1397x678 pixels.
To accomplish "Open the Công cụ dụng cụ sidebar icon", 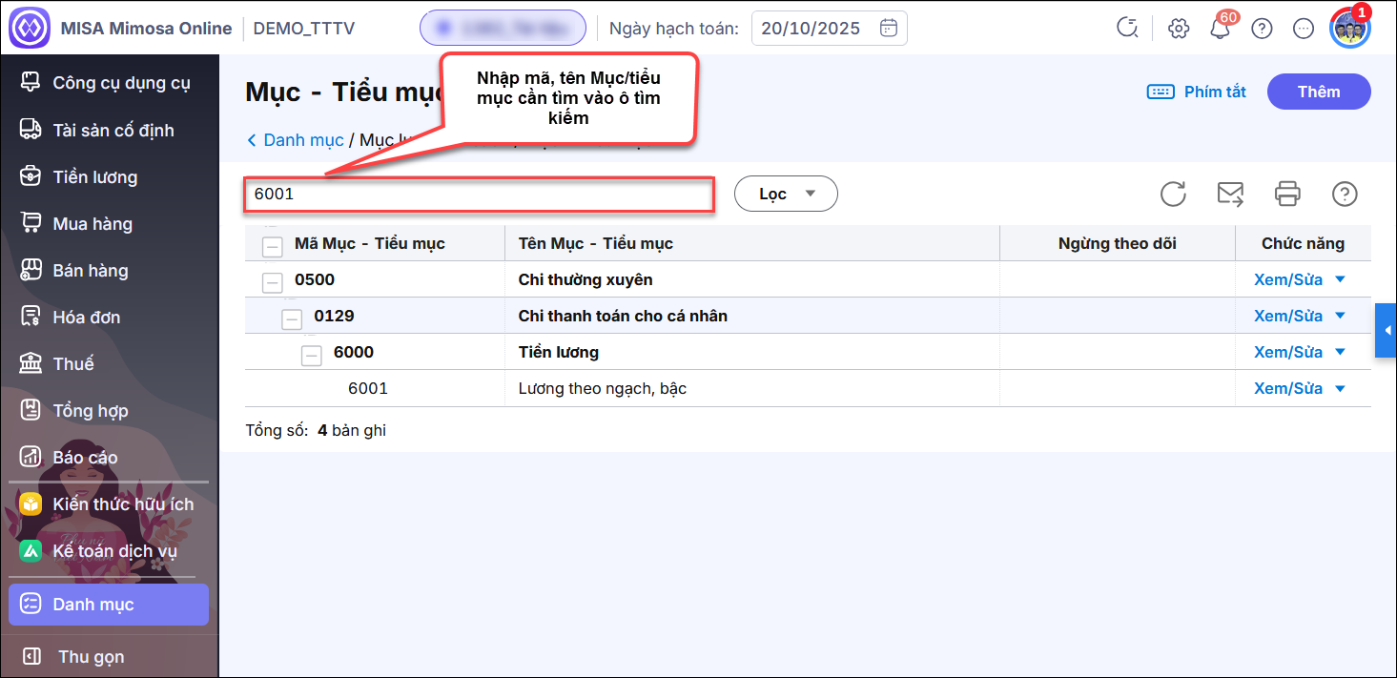I will tap(31, 83).
